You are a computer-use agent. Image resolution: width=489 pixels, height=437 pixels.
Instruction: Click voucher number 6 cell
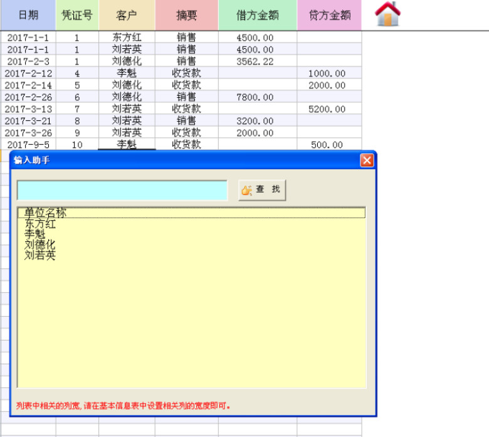pos(77,97)
